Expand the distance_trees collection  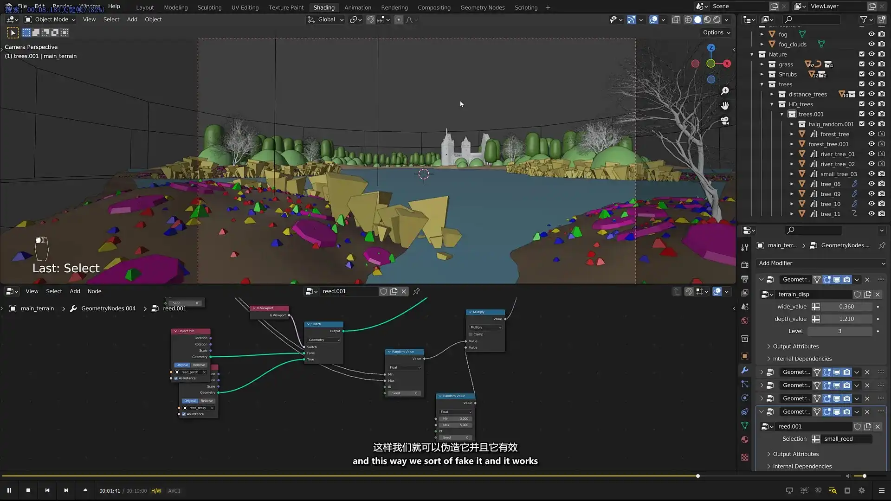point(772,94)
